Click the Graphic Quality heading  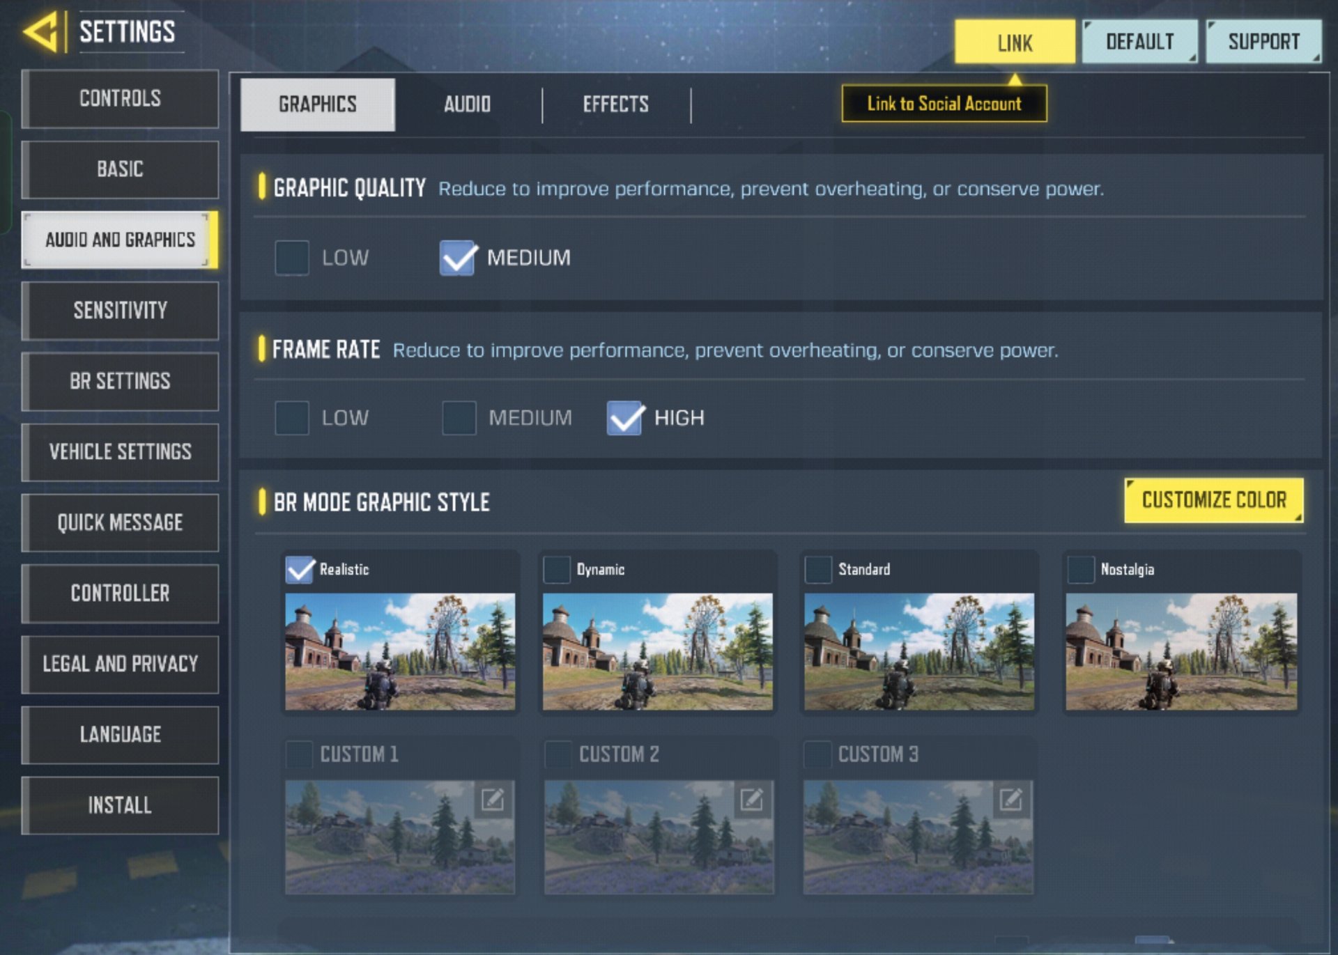[x=349, y=188]
